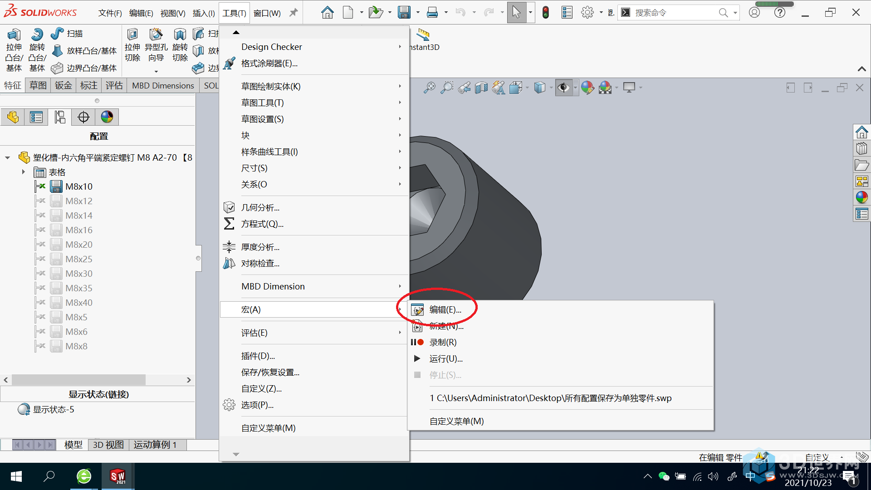The image size is (871, 490).
Task: Click the Open file icon
Action: tap(376, 12)
